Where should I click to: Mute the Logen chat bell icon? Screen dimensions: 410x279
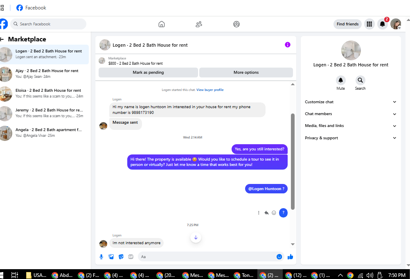point(340,80)
